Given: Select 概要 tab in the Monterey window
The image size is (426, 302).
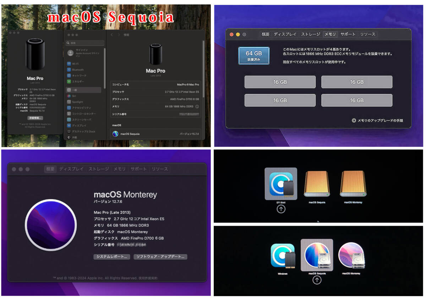Looking at the screenshot, I should click(x=50, y=169).
